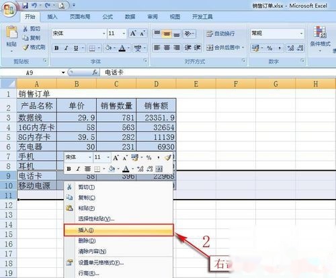The width and height of the screenshot is (336, 278).
Task: Choose 剪切(T) in the context menu
Action: [x=119, y=187]
